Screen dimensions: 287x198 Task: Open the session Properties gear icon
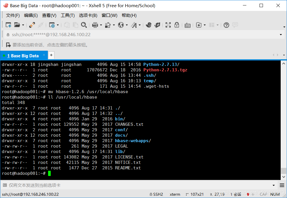pos(52,25)
